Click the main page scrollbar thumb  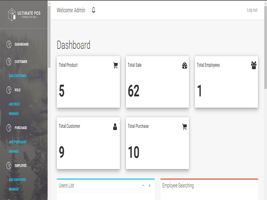click(x=265, y=47)
